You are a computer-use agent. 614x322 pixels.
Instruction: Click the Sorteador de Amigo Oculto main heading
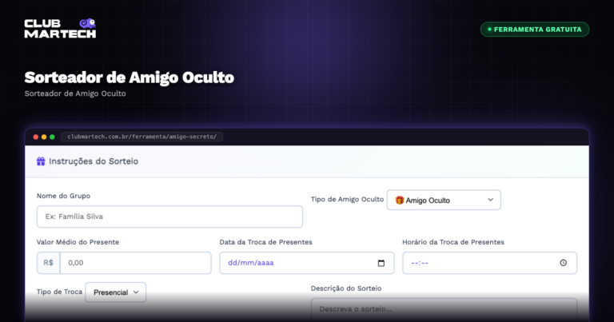pyautogui.click(x=130, y=78)
